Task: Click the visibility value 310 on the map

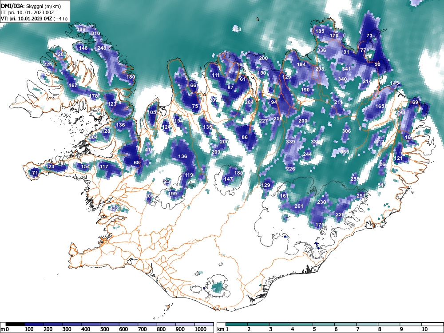Action: pos(95,33)
